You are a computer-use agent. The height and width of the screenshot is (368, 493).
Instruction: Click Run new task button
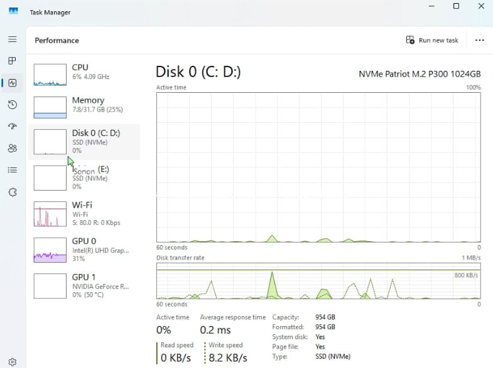[433, 40]
